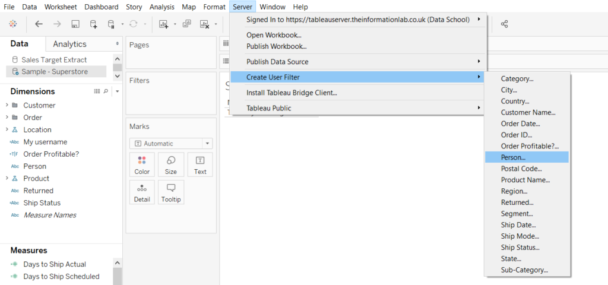Click the Add new data source icon

click(x=94, y=24)
